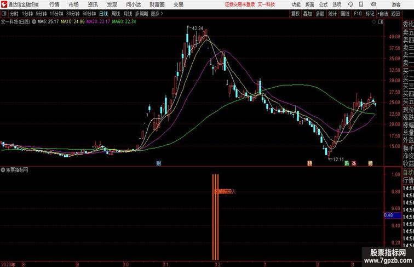Click the 游客 guest account label

pyautogui.click(x=396, y=4)
